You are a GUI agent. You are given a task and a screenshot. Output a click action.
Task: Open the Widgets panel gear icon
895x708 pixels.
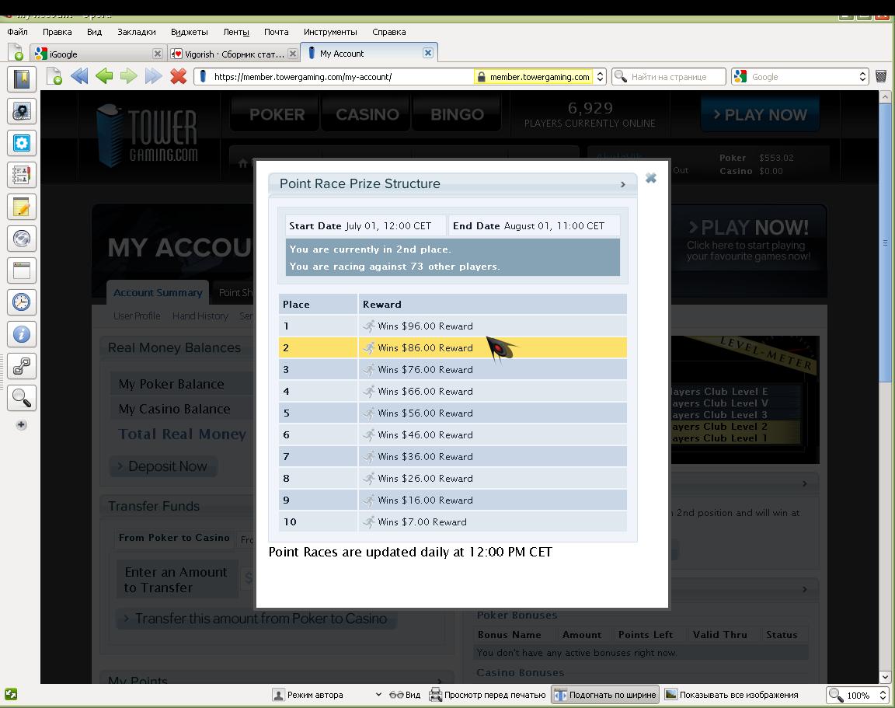(x=21, y=143)
